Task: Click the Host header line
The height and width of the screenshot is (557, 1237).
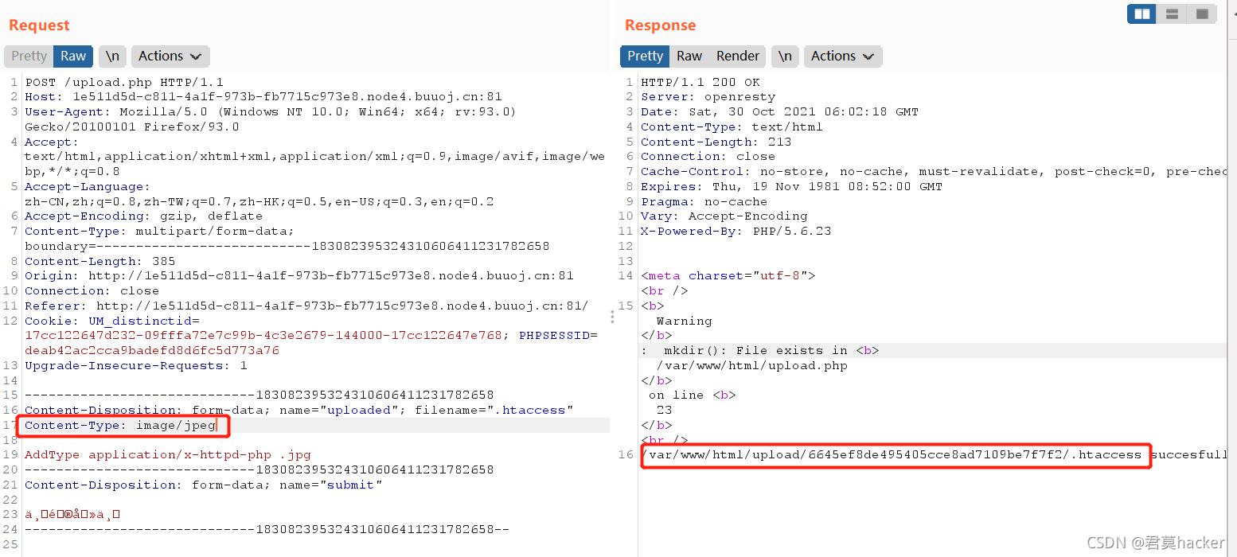Action: [263, 97]
